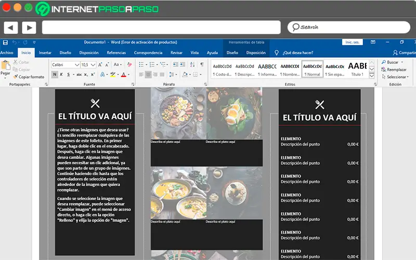Image resolution: width=416 pixels, height=260 pixels.
Task: Click the Pegar paste icon
Action: [5, 65]
